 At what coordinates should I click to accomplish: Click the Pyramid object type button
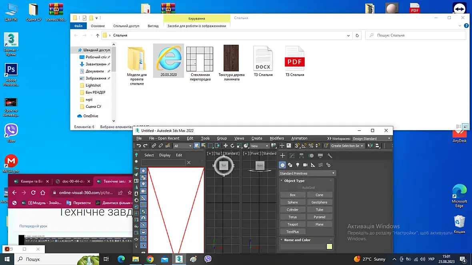click(x=319, y=217)
